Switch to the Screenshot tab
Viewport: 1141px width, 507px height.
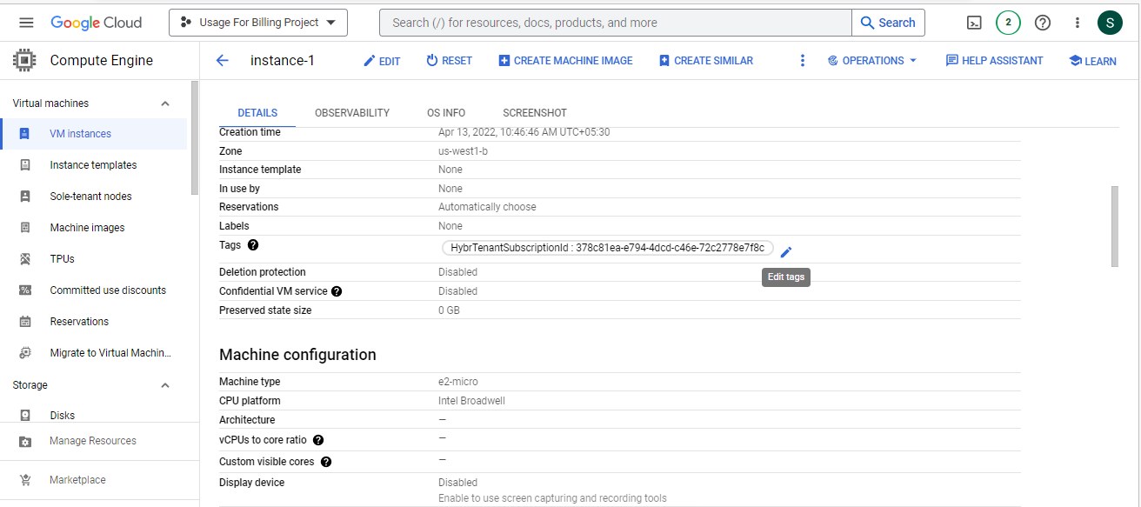[x=534, y=113]
